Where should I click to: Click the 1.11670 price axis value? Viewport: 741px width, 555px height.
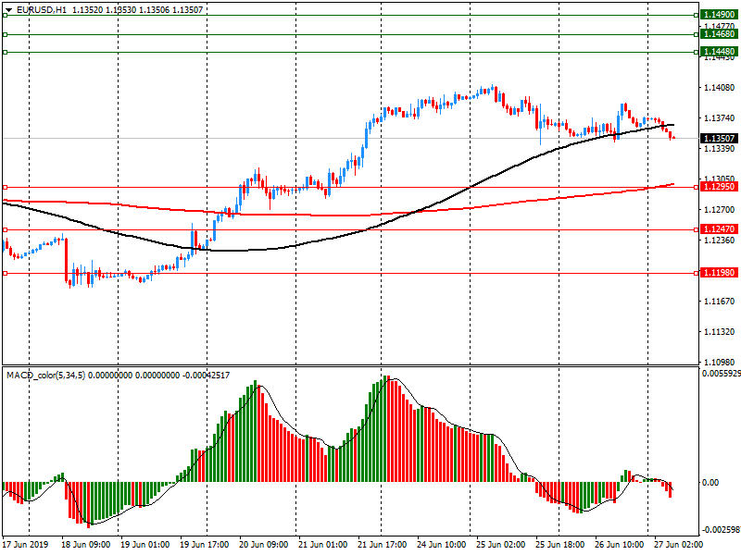coord(720,302)
